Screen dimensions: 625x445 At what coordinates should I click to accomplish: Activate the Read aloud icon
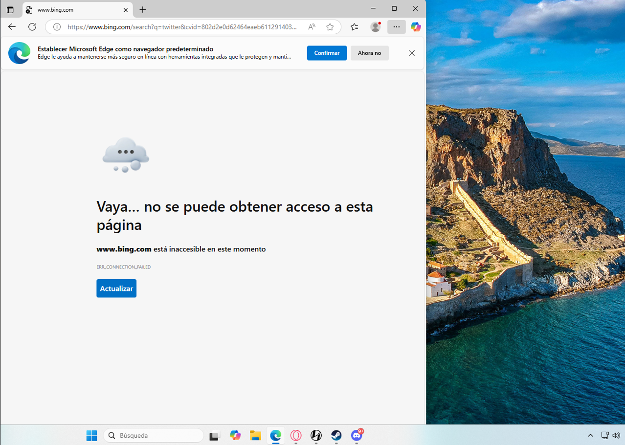tap(312, 27)
